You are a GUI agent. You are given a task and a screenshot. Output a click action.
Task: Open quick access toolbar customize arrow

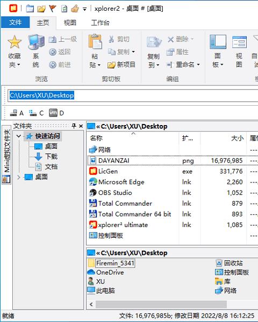(84, 9)
